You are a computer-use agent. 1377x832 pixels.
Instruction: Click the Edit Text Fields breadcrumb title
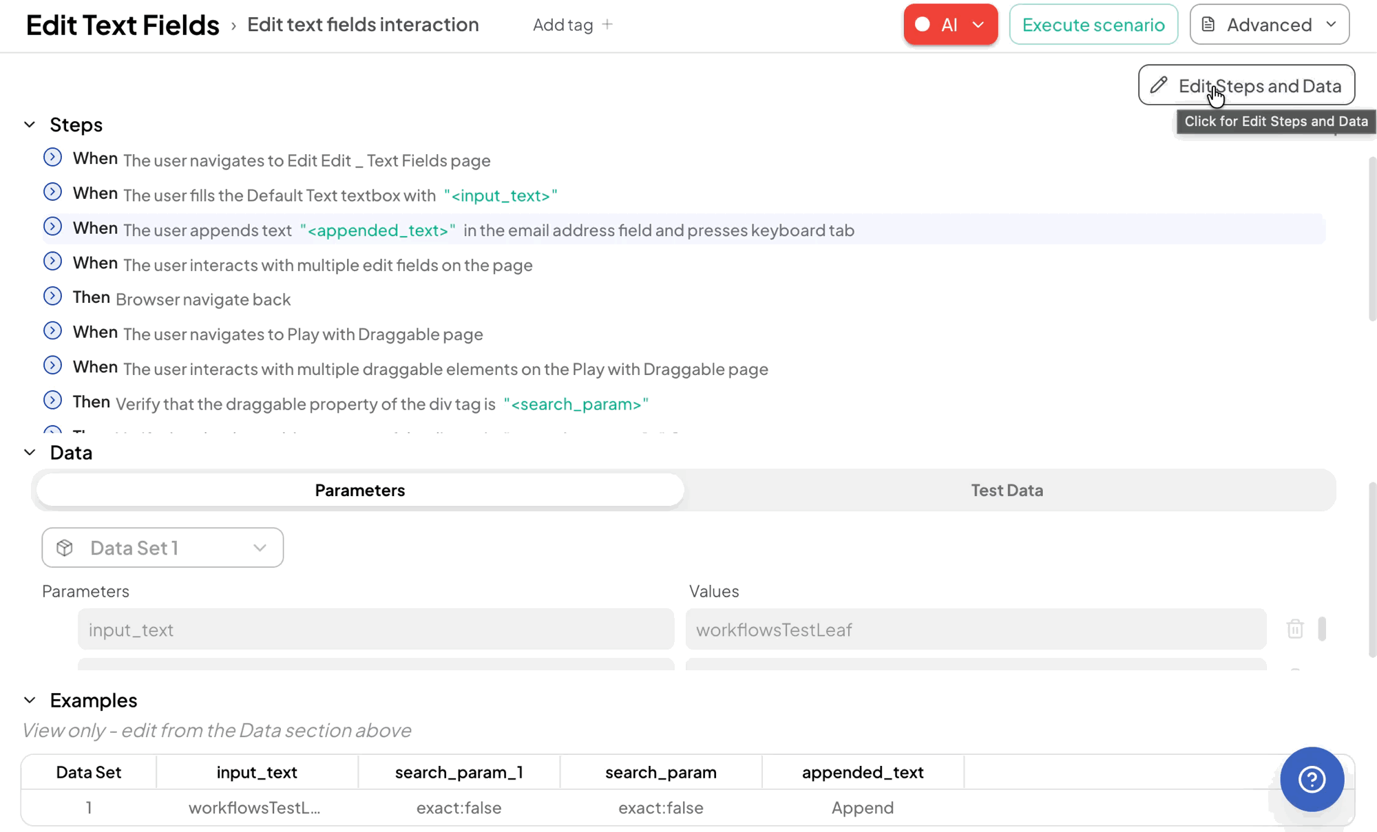tap(123, 25)
